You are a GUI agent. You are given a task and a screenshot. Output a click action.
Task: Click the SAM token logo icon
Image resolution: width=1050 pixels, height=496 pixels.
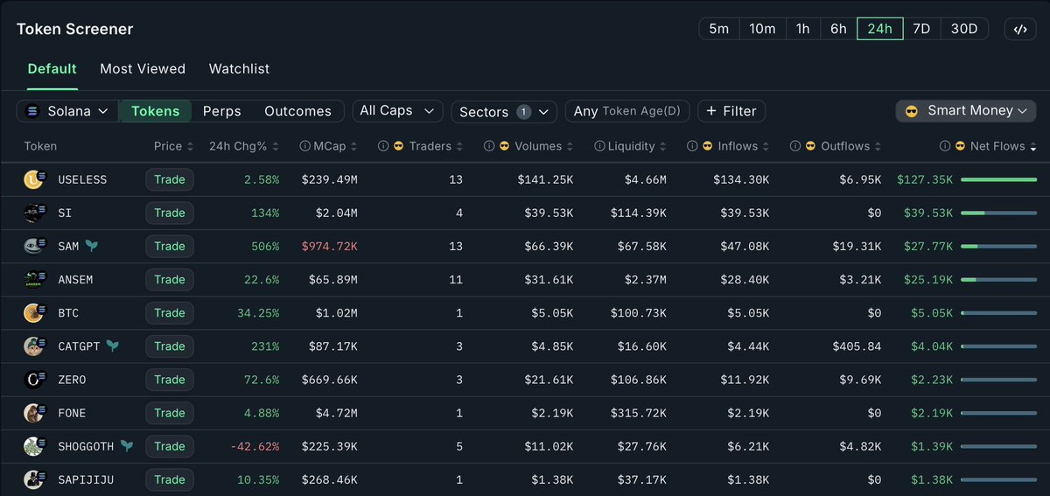coord(33,246)
